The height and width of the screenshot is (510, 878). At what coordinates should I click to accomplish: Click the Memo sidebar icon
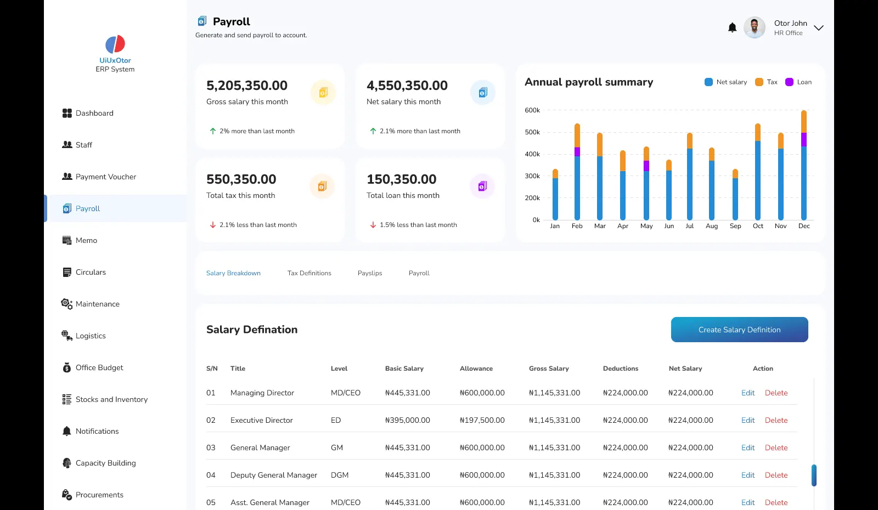coord(67,240)
